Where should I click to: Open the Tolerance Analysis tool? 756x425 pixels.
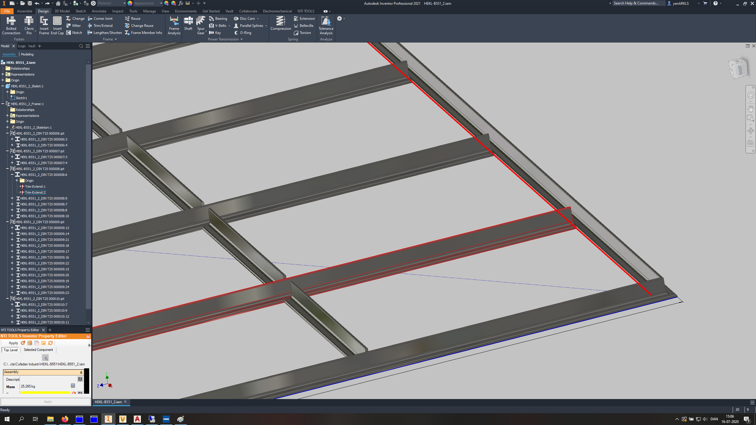point(326,25)
